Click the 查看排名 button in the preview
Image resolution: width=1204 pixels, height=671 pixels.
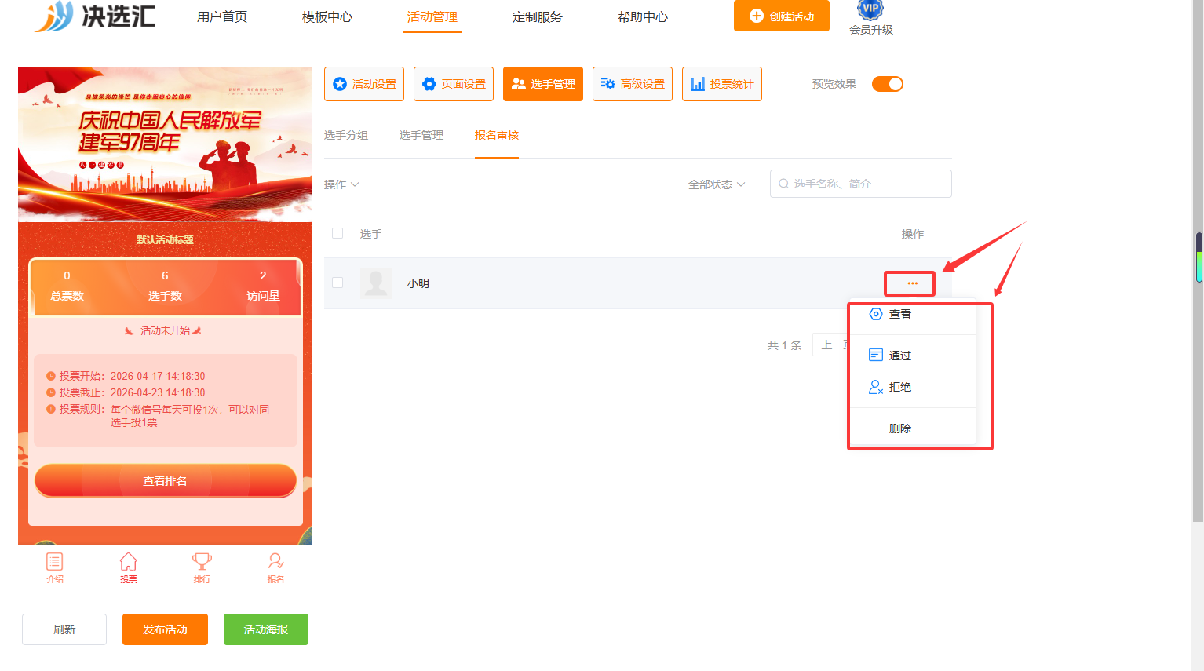165,481
